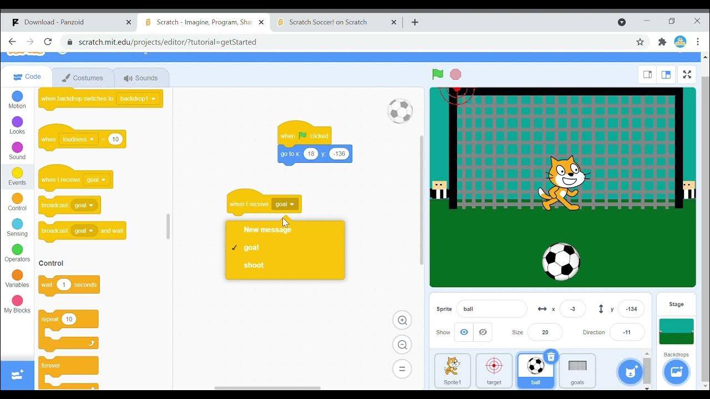Reload the Scratch editor page
This screenshot has width=710, height=399.
48,42
